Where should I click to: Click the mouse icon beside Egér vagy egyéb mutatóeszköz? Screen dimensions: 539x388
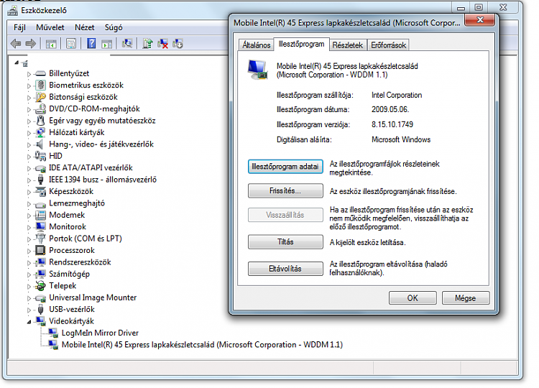(40, 121)
